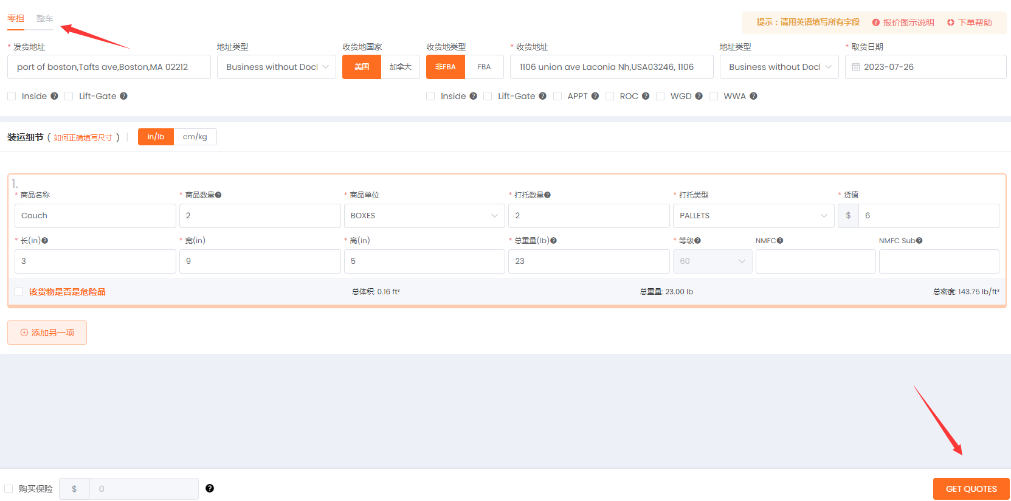The image size is (1011, 501).
Task: Expand the PALLETS type dropdown
Action: [x=753, y=216]
